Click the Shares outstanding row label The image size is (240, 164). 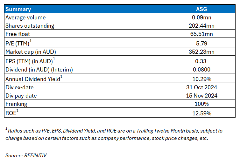click(30, 26)
